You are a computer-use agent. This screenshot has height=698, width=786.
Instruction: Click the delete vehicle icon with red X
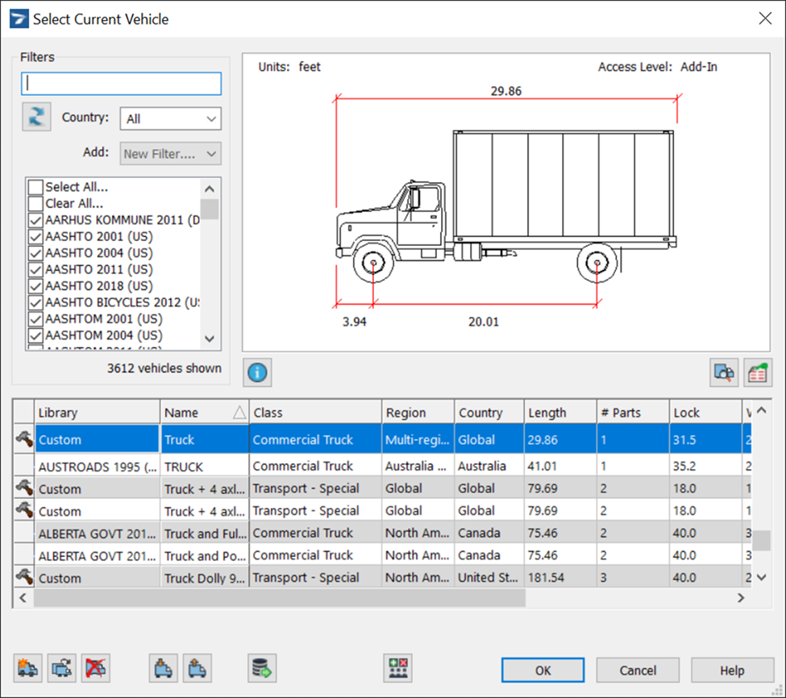(95, 668)
